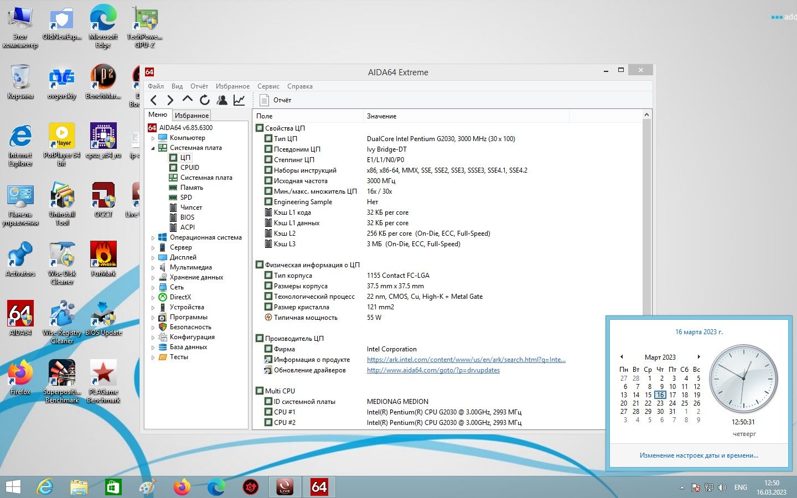Open the user favorites toolbar icon

(x=222, y=100)
